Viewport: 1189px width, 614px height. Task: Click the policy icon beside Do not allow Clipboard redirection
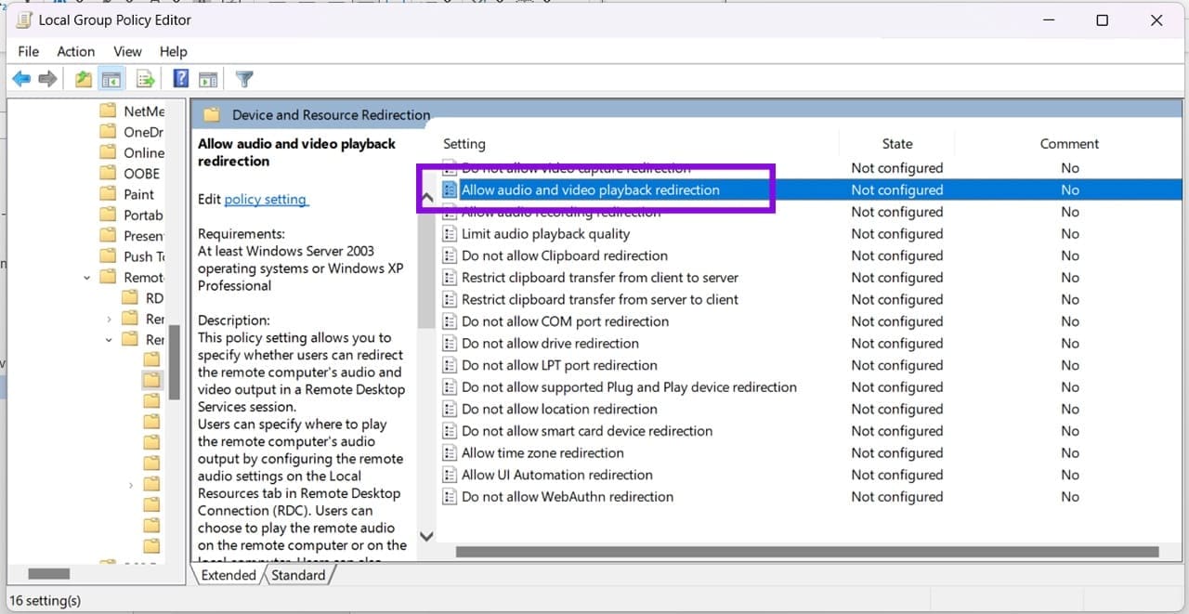(x=450, y=255)
